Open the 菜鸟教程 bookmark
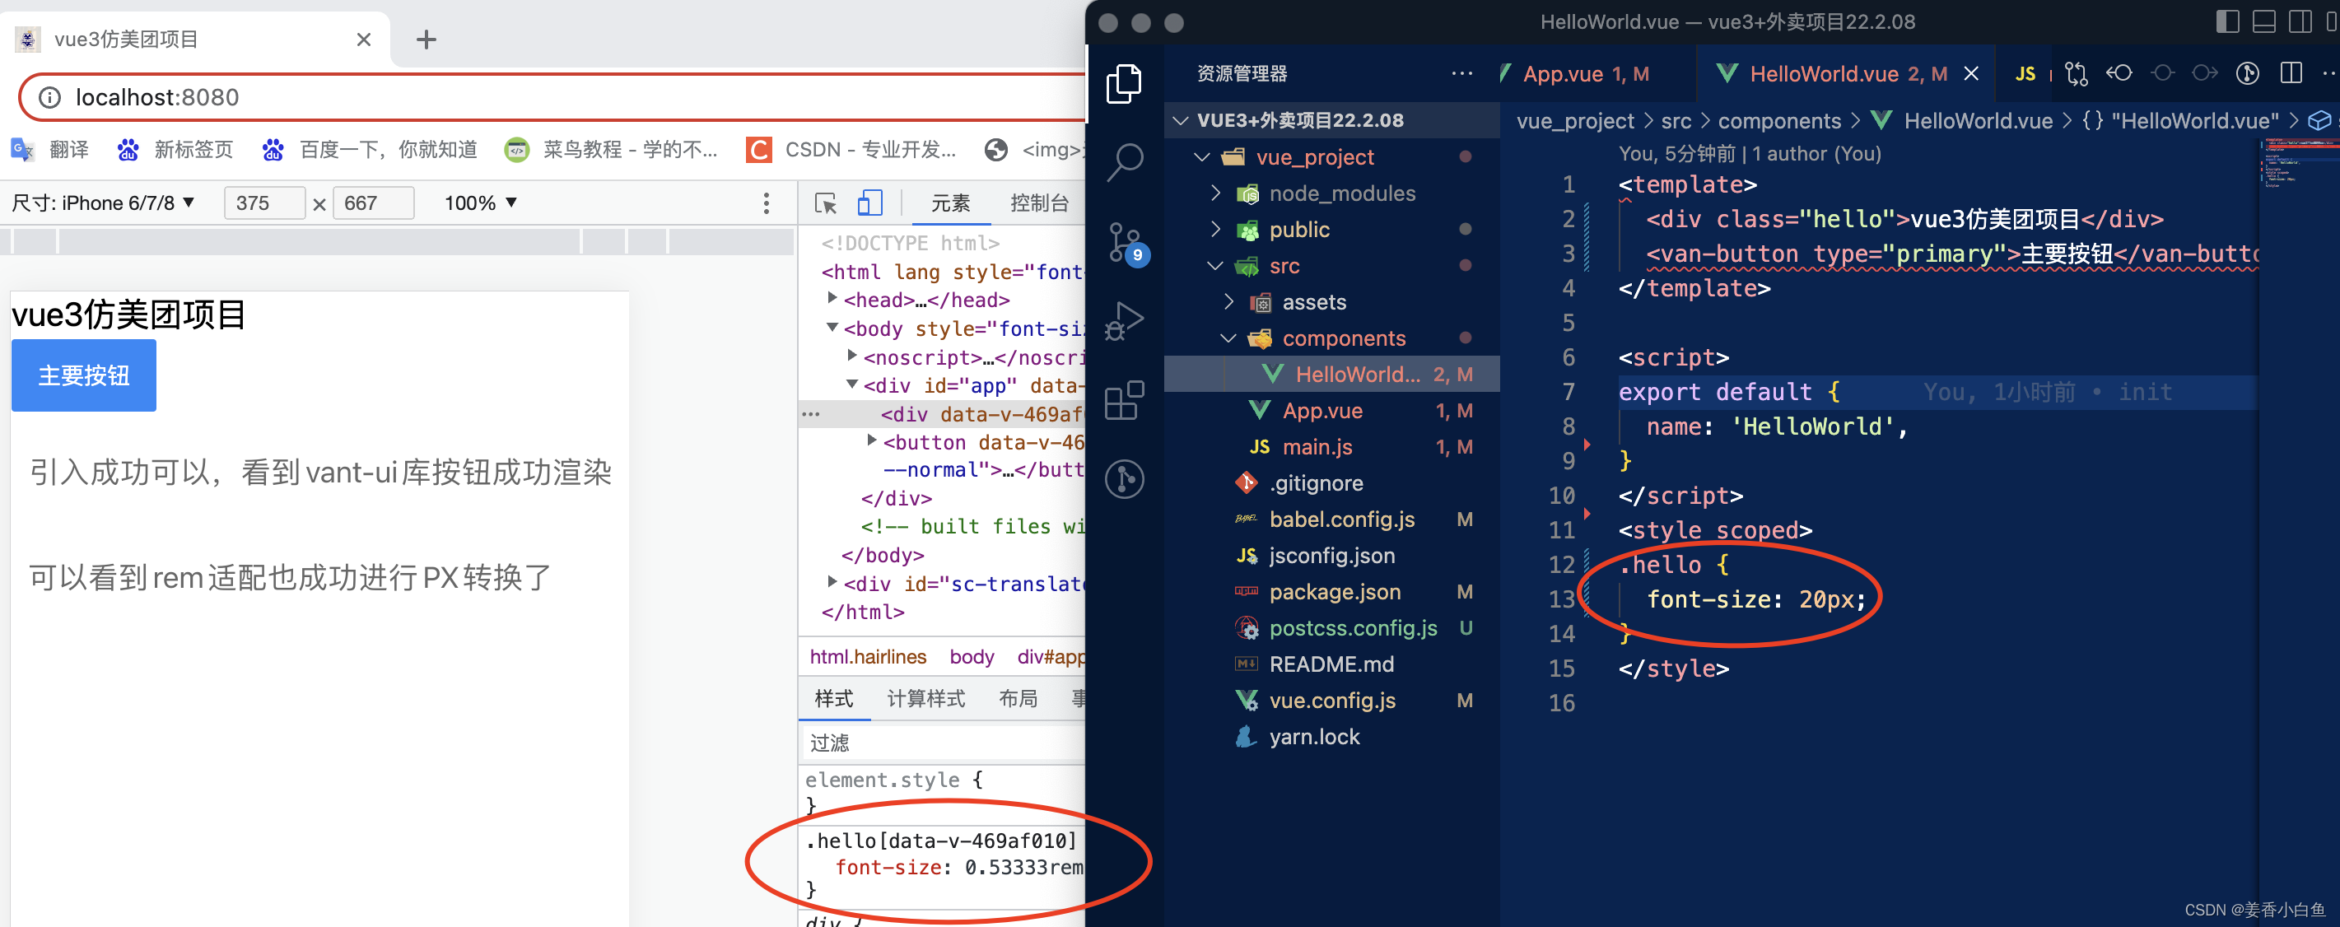The height and width of the screenshot is (927, 2340). pyautogui.click(x=611, y=150)
